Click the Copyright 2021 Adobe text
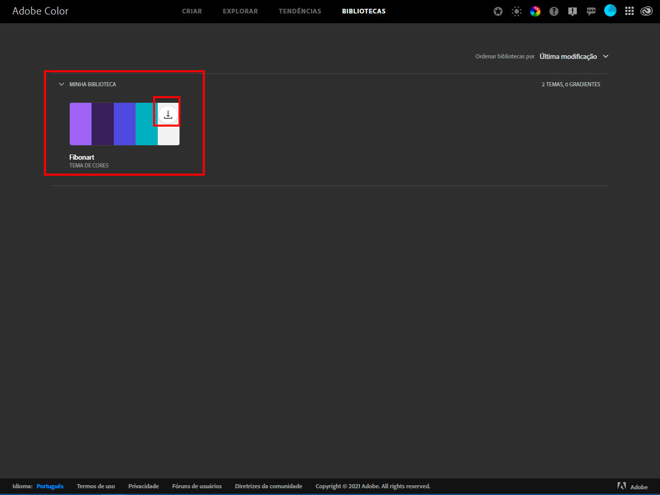Image resolution: width=660 pixels, height=495 pixels. [x=373, y=486]
